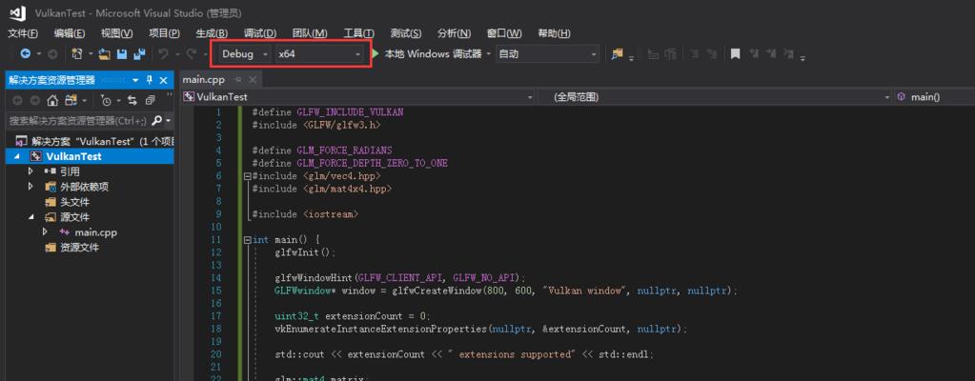
Task: Open the 工具(T) menu
Action: click(x=358, y=33)
